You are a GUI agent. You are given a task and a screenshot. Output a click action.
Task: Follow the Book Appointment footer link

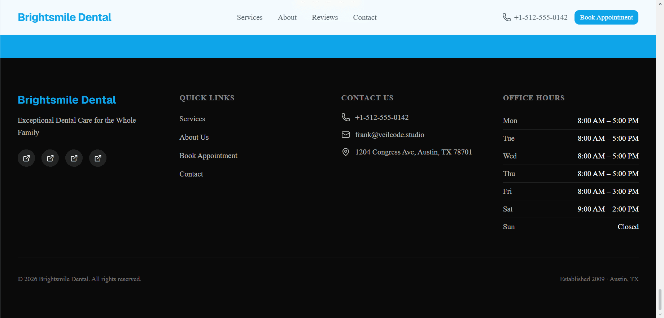[x=208, y=156]
